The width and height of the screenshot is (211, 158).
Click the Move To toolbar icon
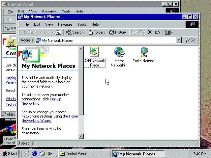(x=134, y=32)
